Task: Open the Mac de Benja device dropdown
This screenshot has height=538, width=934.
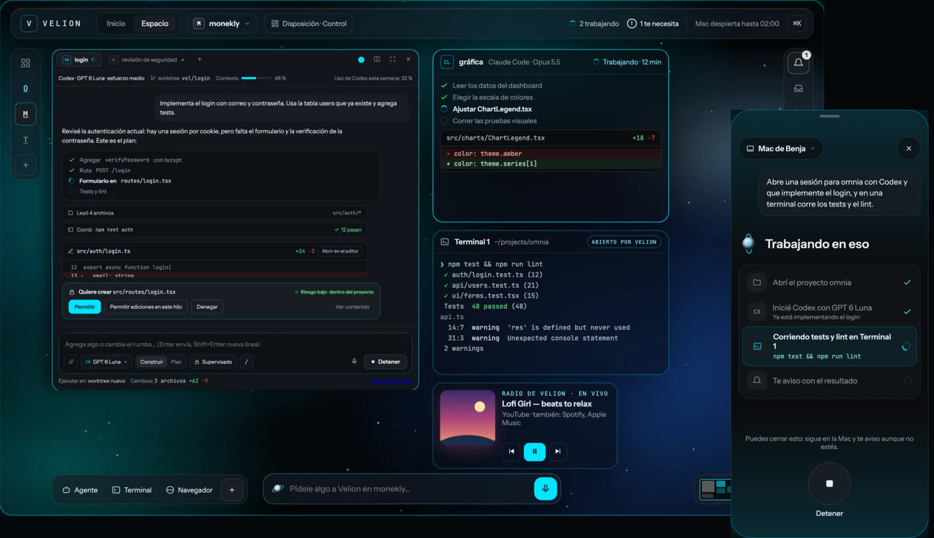Action: click(781, 148)
